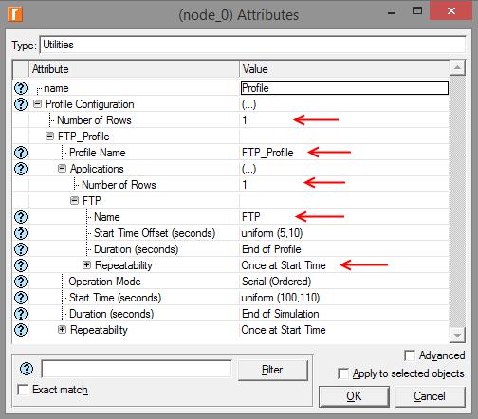Click the FTP Name value
478x419 pixels.
pyautogui.click(x=251, y=217)
